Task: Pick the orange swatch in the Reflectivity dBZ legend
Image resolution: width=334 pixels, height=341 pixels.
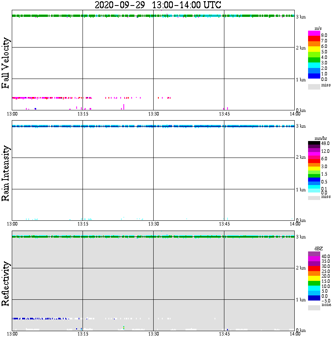Action: pyautogui.click(x=314, y=273)
